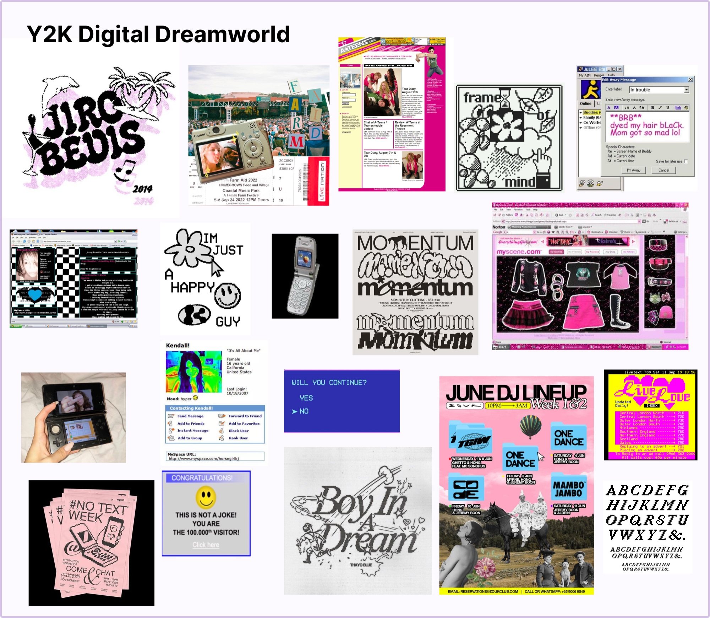Open the Boy In A Dream artwork
The width and height of the screenshot is (710, 618).
click(x=358, y=520)
